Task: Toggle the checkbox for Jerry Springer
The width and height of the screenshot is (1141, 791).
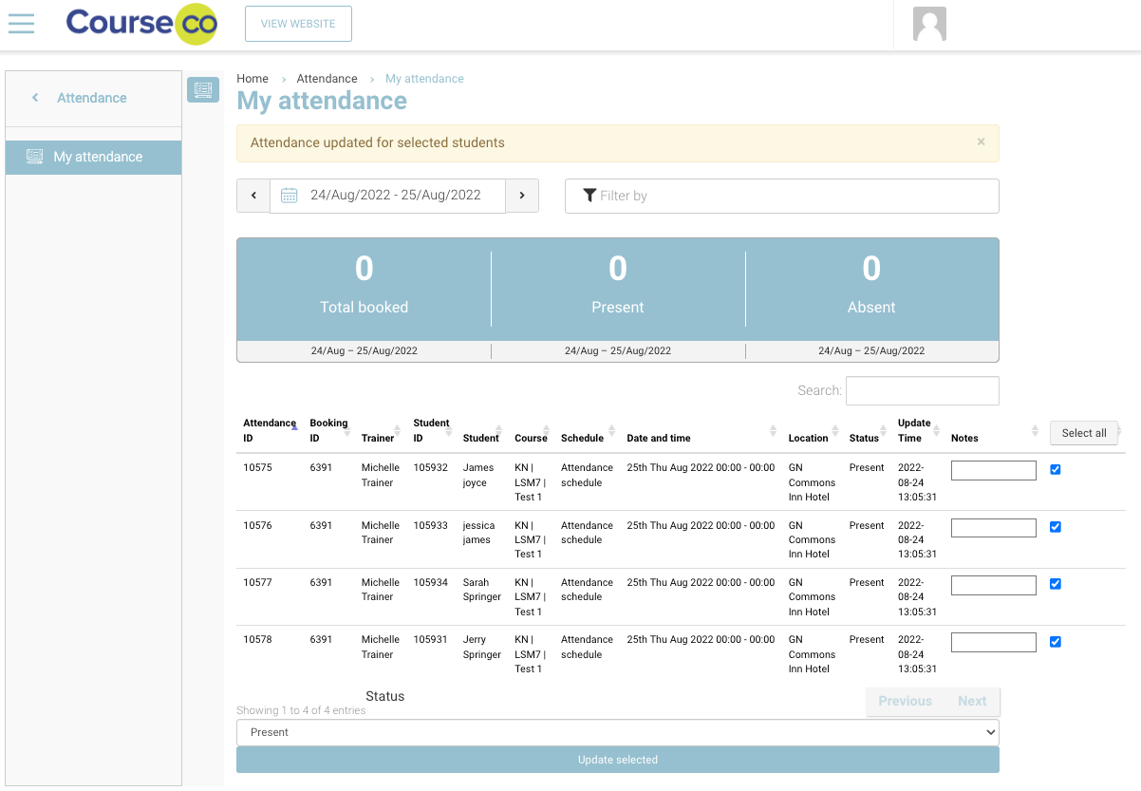Action: pyautogui.click(x=1056, y=642)
